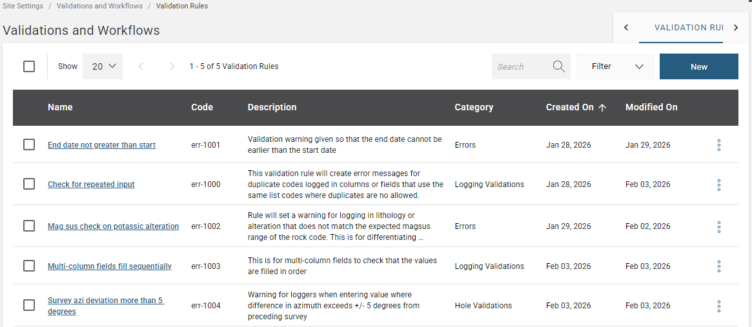Navigate to Site Settings breadcrumb

23,6
